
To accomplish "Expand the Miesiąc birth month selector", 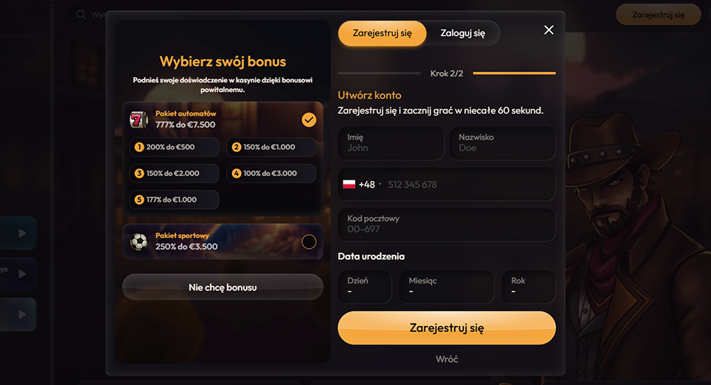I will (x=446, y=286).
